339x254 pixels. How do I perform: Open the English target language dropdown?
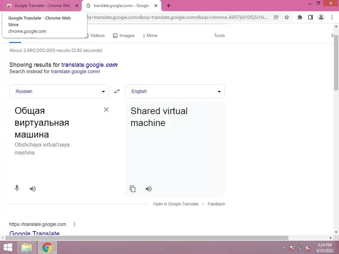pyautogui.click(x=175, y=91)
